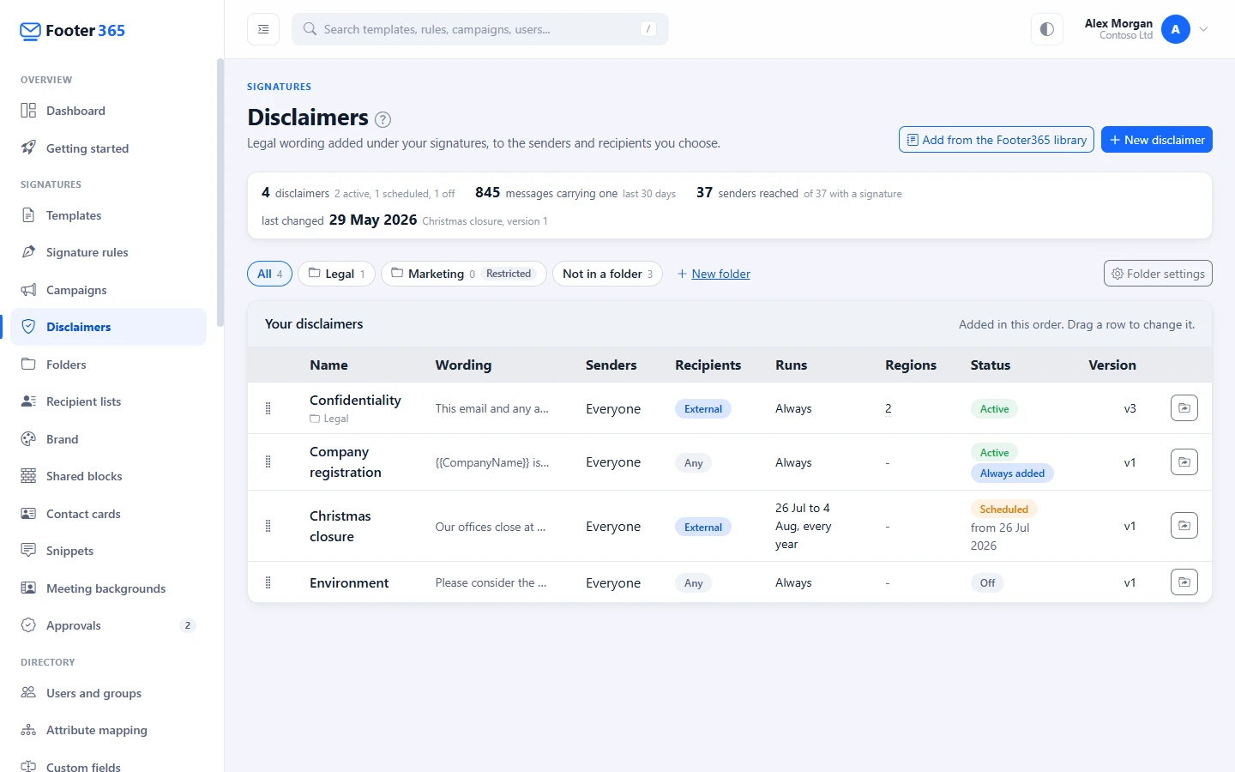Click the move-to-folder icon on the Confidentiality row
1235x772 pixels.
pos(1184,408)
